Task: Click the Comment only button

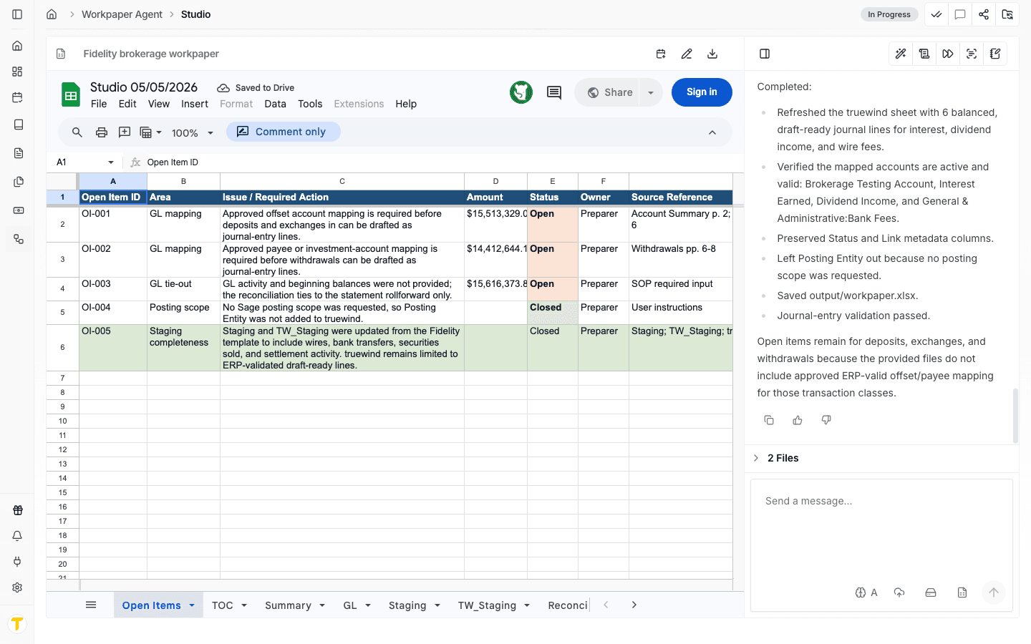Action: (x=284, y=132)
